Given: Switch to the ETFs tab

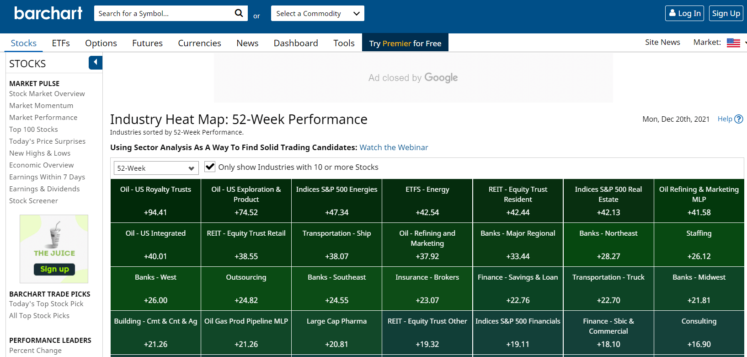Looking at the screenshot, I should [61, 43].
